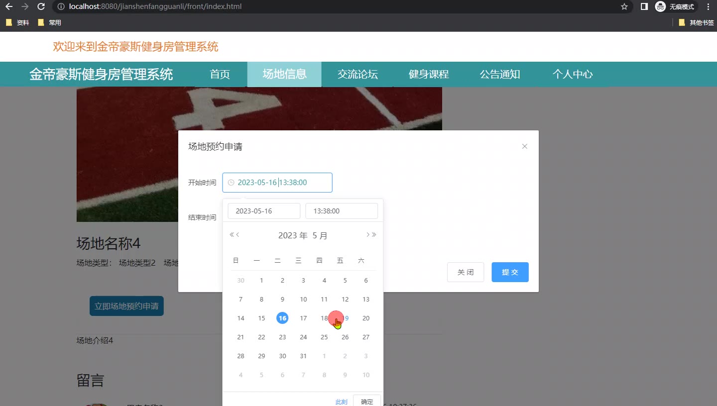717x406 pixels.
Task: Click the date input showing 2023-05-16
Action: pyautogui.click(x=264, y=211)
